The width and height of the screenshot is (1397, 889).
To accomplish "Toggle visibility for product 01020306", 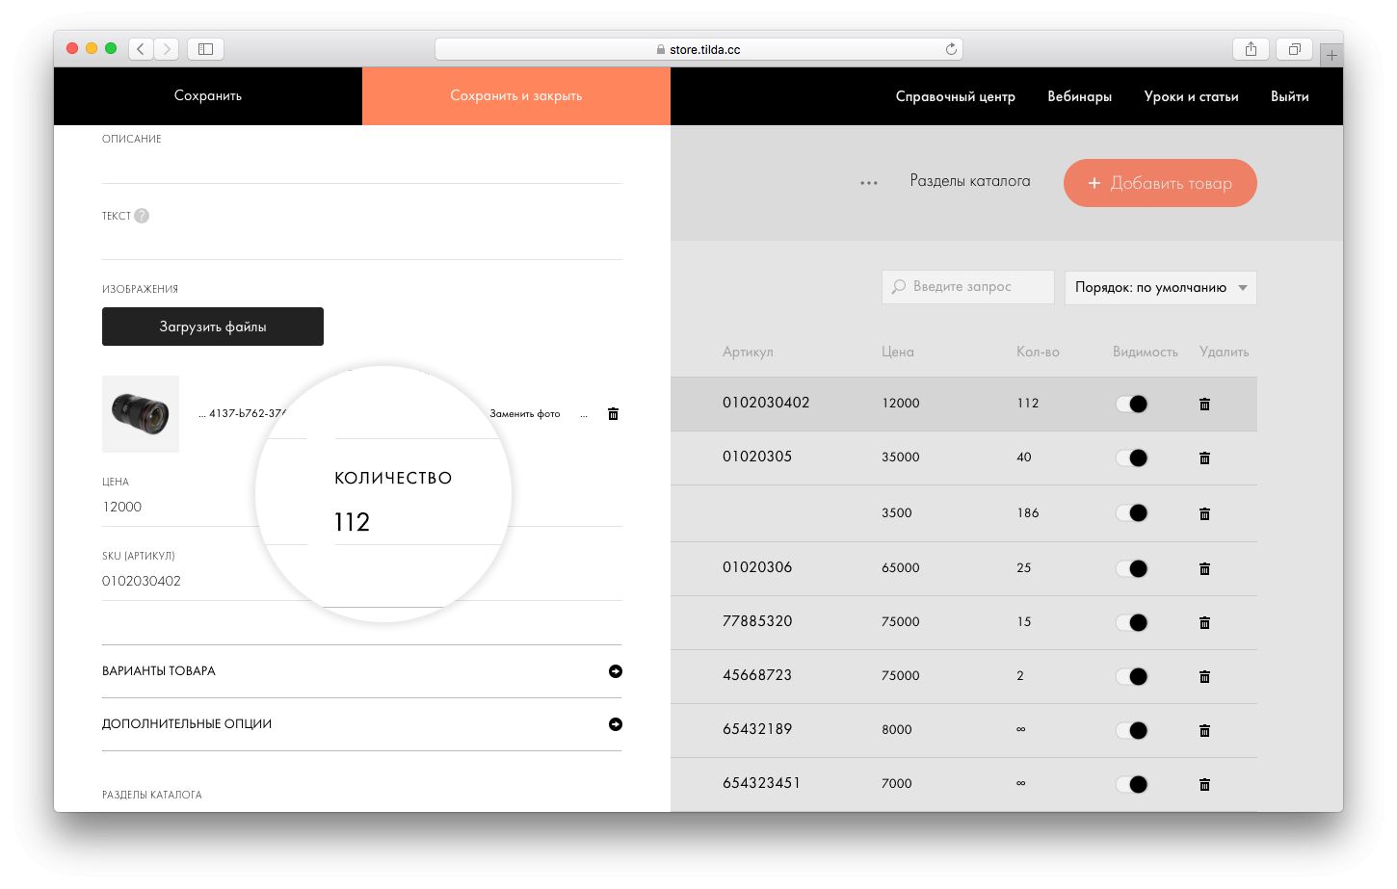I will click(x=1132, y=568).
